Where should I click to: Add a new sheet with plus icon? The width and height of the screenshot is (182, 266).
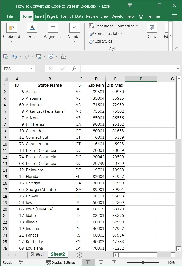tap(80, 255)
